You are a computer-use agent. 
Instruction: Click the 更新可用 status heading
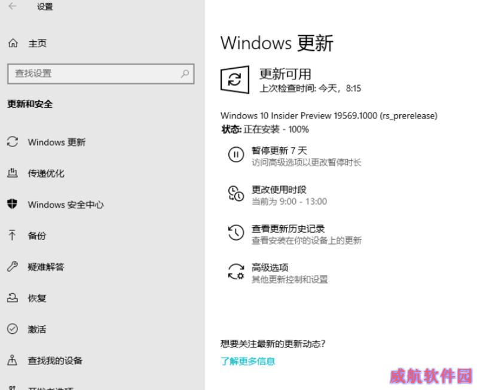tap(285, 74)
